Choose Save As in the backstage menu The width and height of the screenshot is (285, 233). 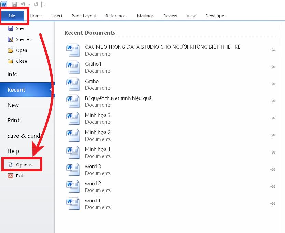click(19, 39)
